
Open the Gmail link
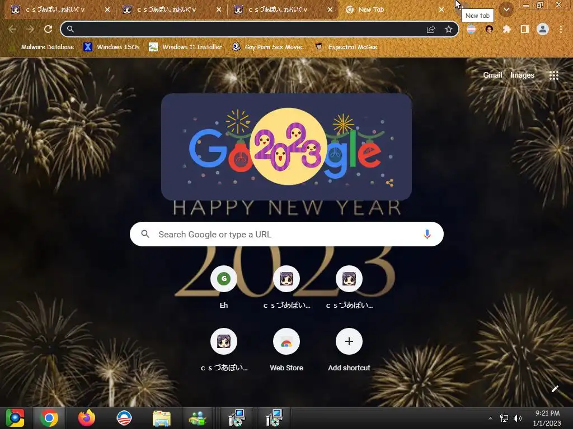pos(492,75)
